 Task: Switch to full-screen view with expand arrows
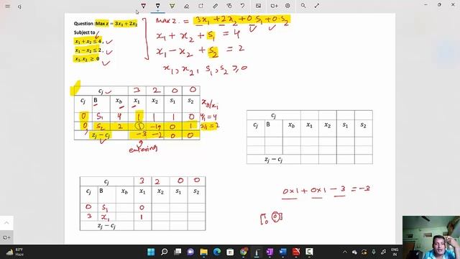coord(317,6)
